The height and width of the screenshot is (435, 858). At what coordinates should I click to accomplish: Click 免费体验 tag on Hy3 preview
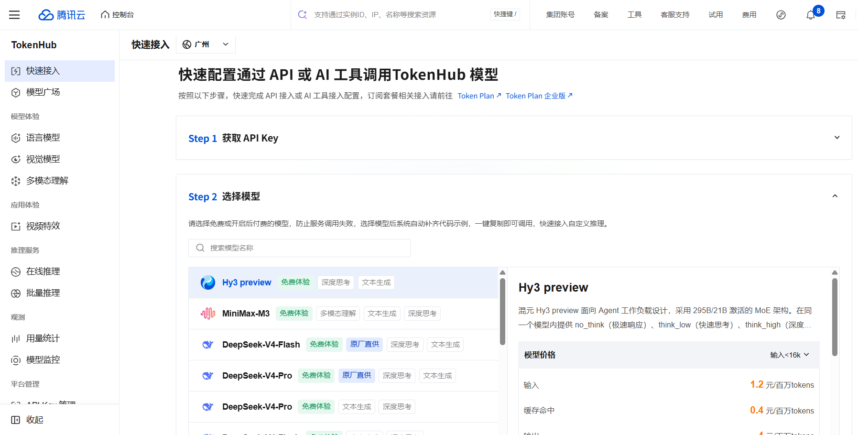pos(295,282)
